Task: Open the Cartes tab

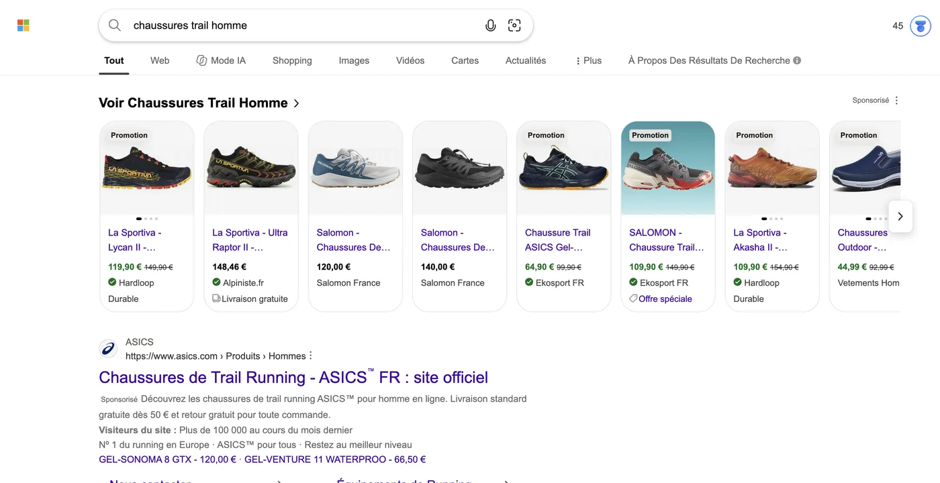Action: click(x=465, y=60)
